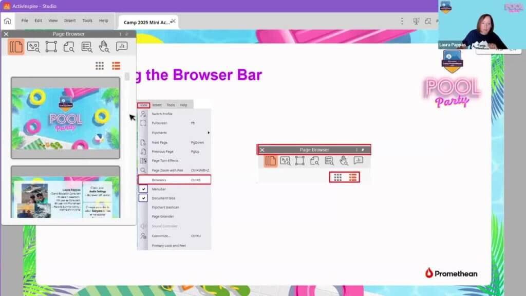The width and height of the screenshot is (526, 296).
Task: Open the Voting Browser
Action: [x=122, y=47]
